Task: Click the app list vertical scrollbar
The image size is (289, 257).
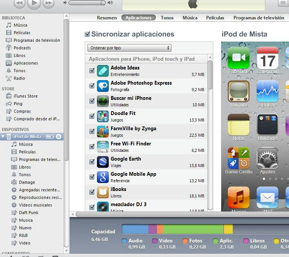Action: [210, 75]
